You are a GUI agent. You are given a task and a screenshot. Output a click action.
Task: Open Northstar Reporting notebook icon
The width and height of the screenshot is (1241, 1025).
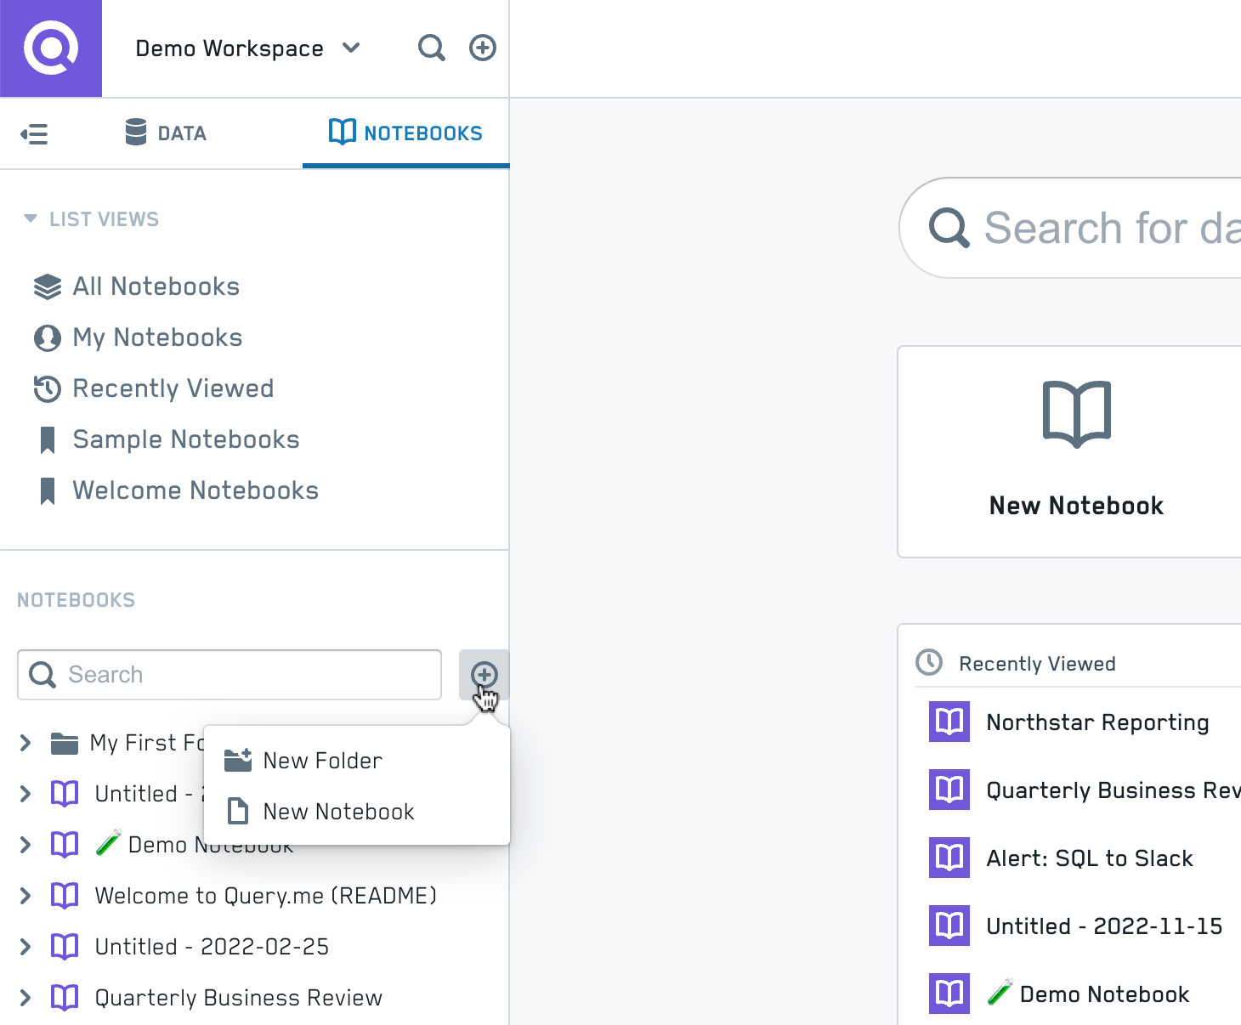(949, 722)
